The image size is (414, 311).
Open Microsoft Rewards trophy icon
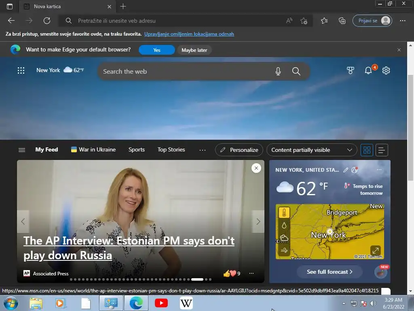coord(351,70)
